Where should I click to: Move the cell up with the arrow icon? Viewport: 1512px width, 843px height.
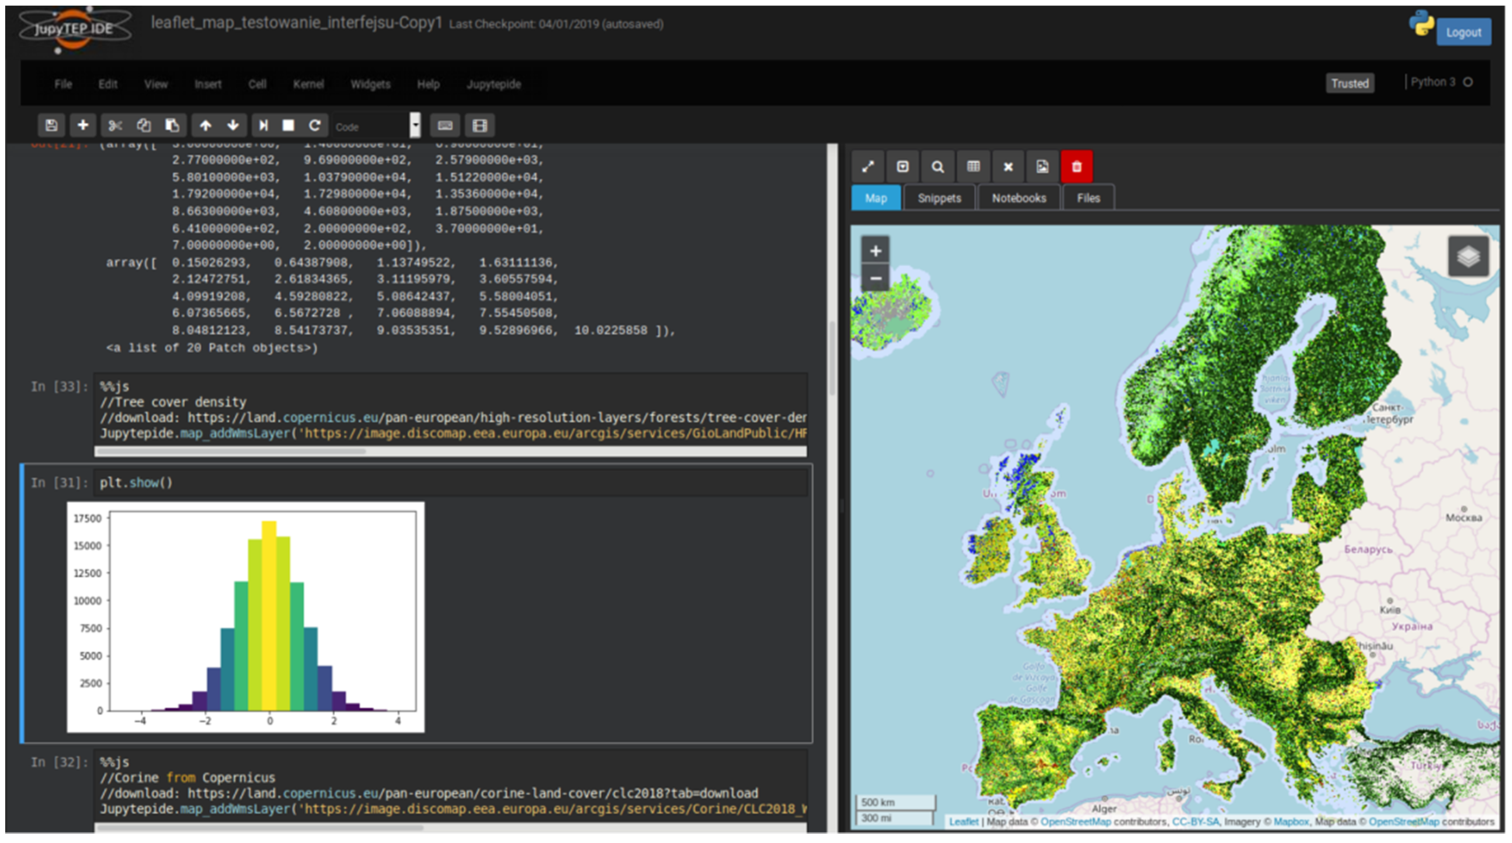tap(205, 125)
